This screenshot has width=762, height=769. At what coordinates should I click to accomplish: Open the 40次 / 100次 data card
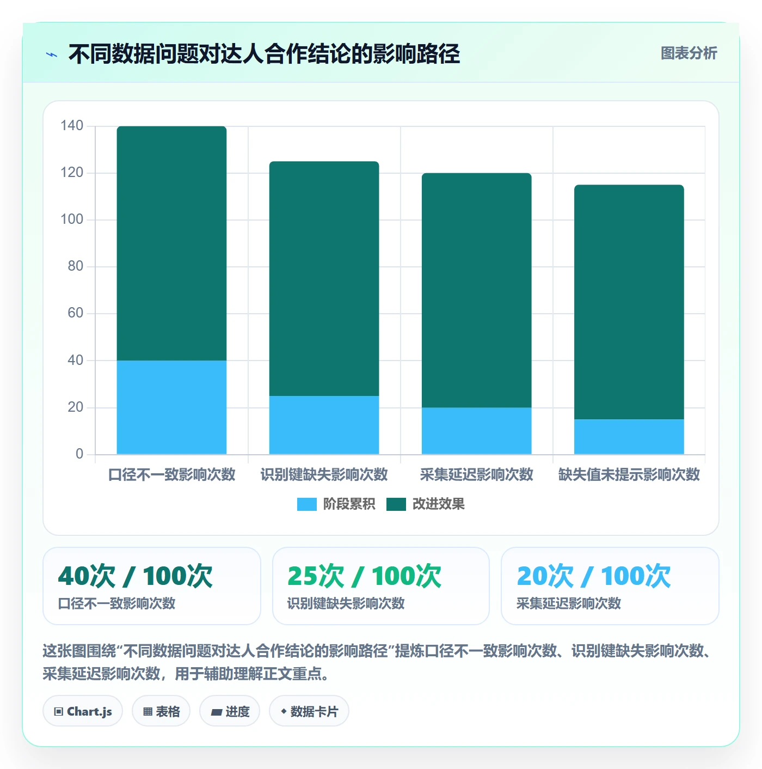pos(152,586)
